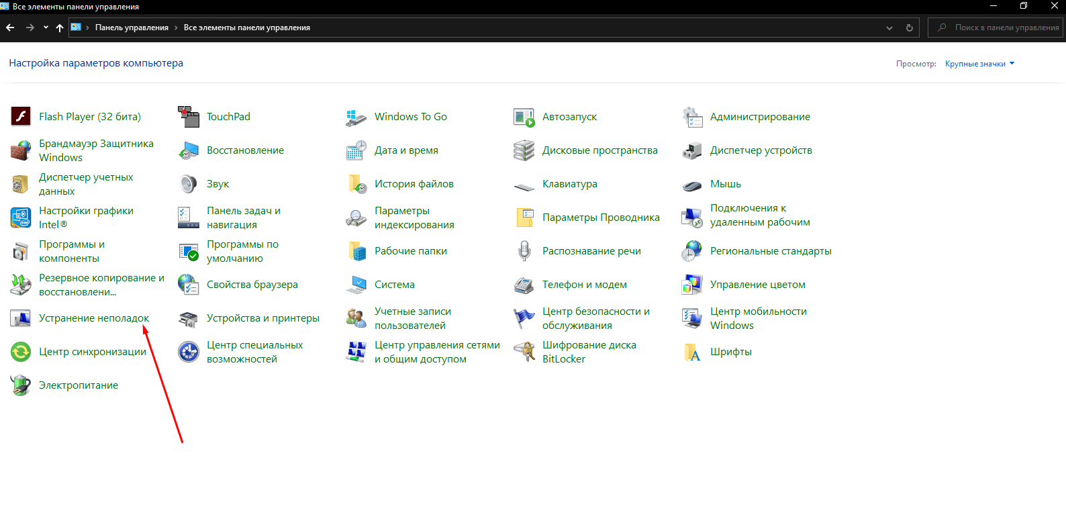Click Все элементы панели управления breadcrumb

coord(247,28)
